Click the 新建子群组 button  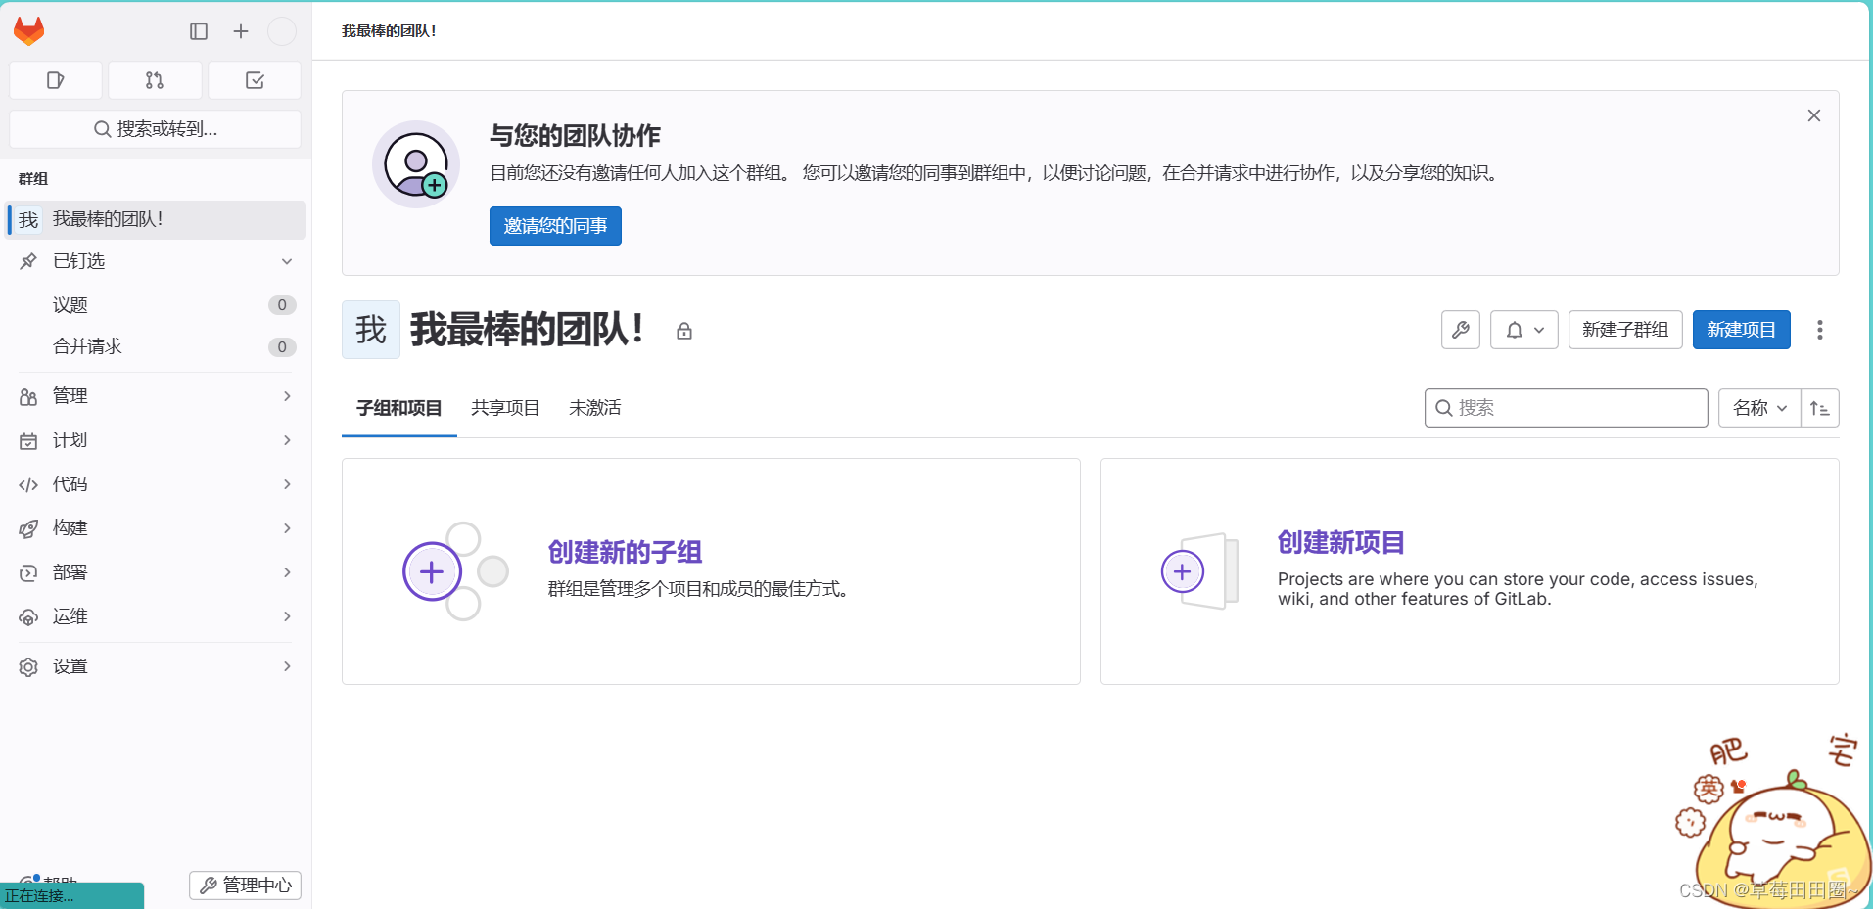point(1625,330)
